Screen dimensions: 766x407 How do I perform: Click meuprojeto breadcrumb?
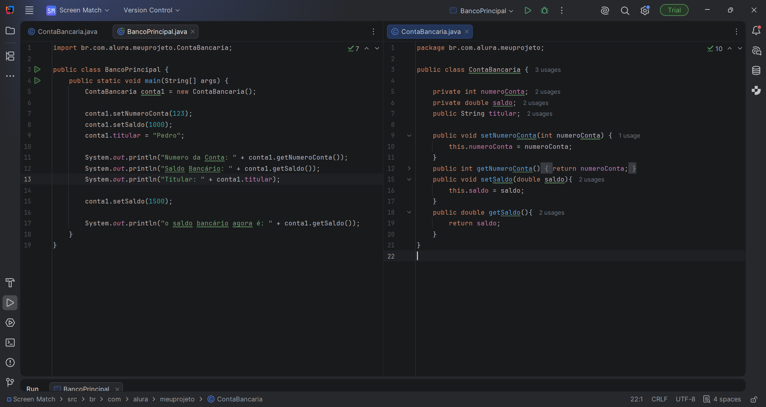coord(177,399)
